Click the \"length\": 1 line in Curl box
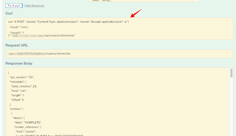Viewport: 236px width, 136px height. point(17,33)
